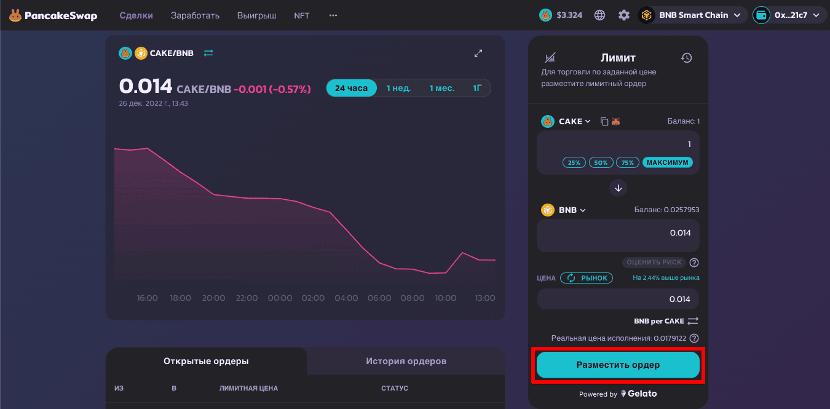This screenshot has width=830, height=409.
Task: Swap tokens with the down arrow
Action: 619,188
